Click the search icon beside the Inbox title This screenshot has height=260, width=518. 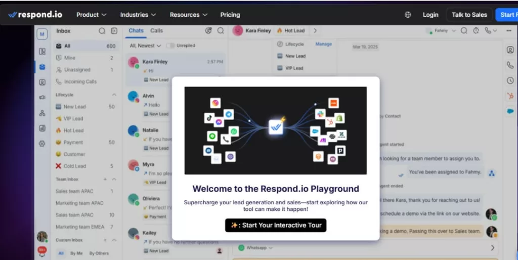click(102, 31)
